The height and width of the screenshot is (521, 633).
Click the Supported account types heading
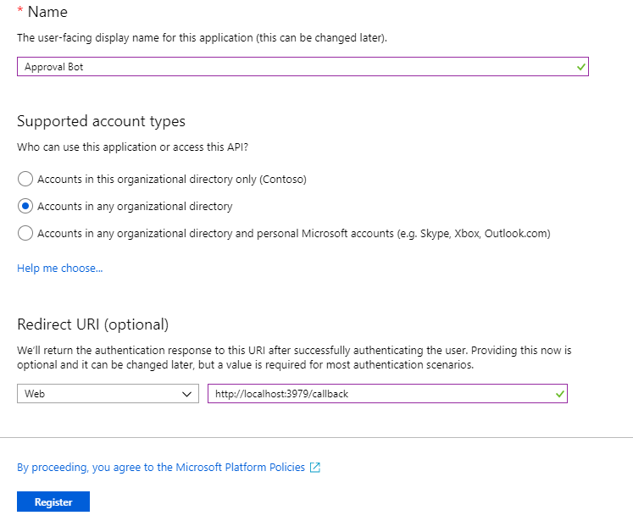101,121
